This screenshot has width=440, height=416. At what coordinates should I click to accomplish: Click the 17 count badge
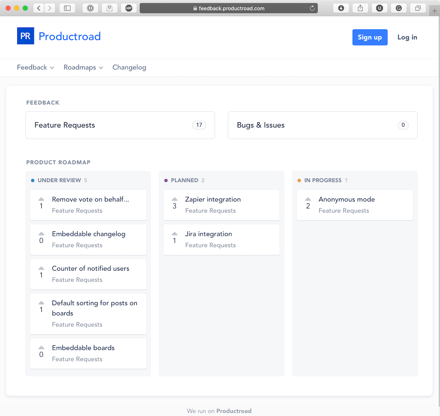[199, 125]
